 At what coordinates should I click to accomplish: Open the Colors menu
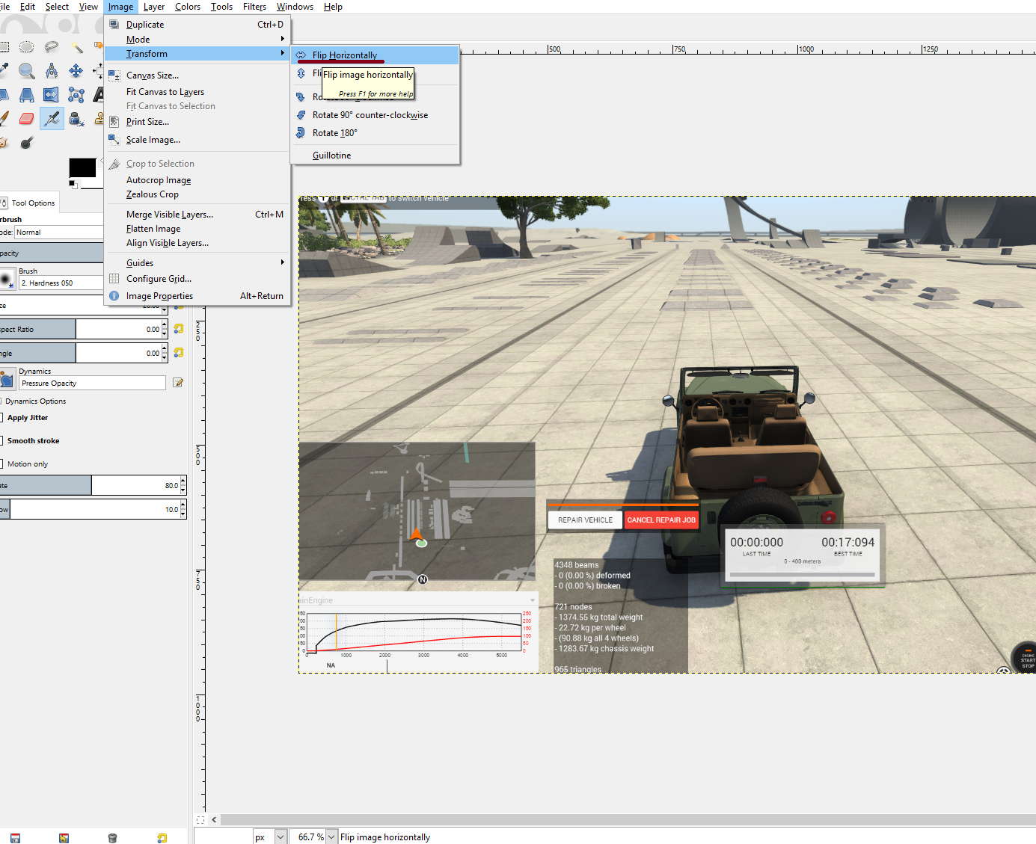click(188, 7)
